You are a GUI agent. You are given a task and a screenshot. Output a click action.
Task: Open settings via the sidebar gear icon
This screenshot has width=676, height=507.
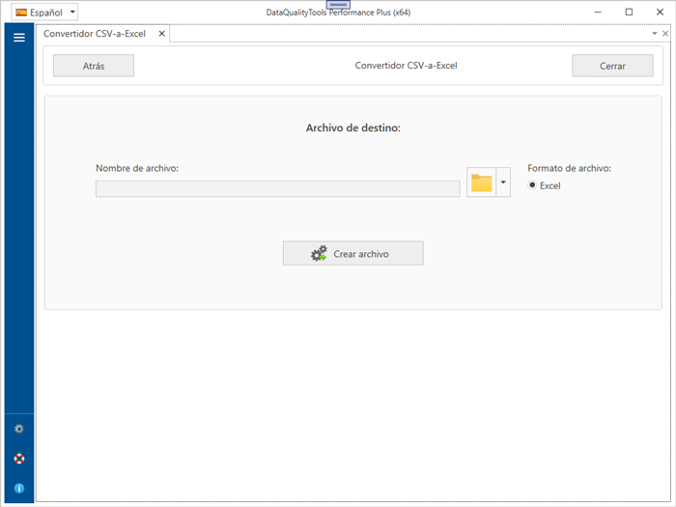(x=19, y=429)
